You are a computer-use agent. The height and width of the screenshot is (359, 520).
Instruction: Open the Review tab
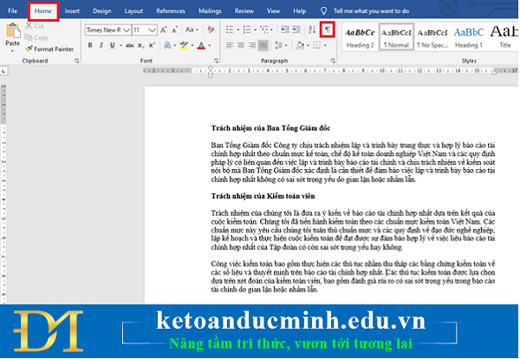(244, 11)
